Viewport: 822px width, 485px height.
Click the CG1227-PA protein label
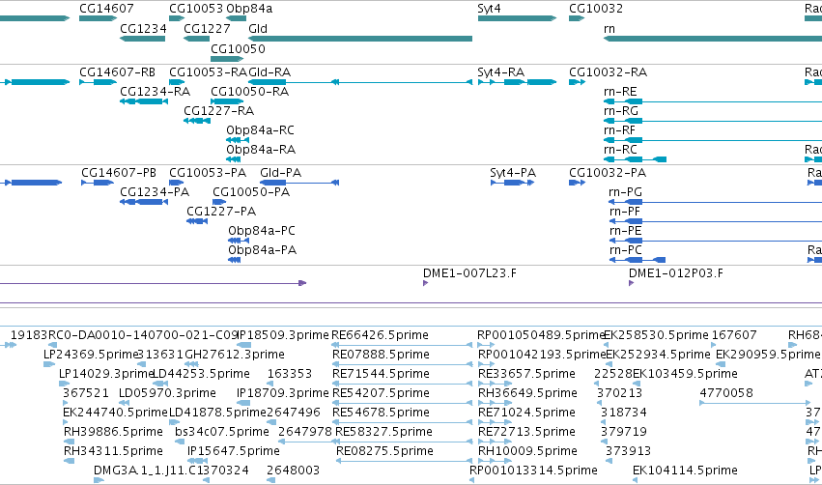pos(221,212)
